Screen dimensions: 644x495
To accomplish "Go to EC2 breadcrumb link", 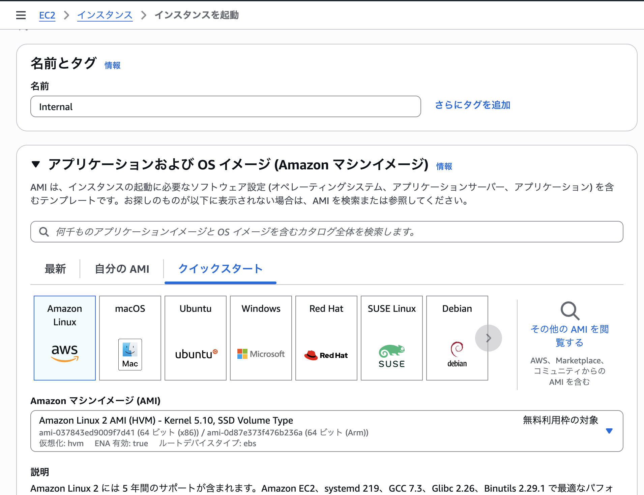I will tap(47, 15).
